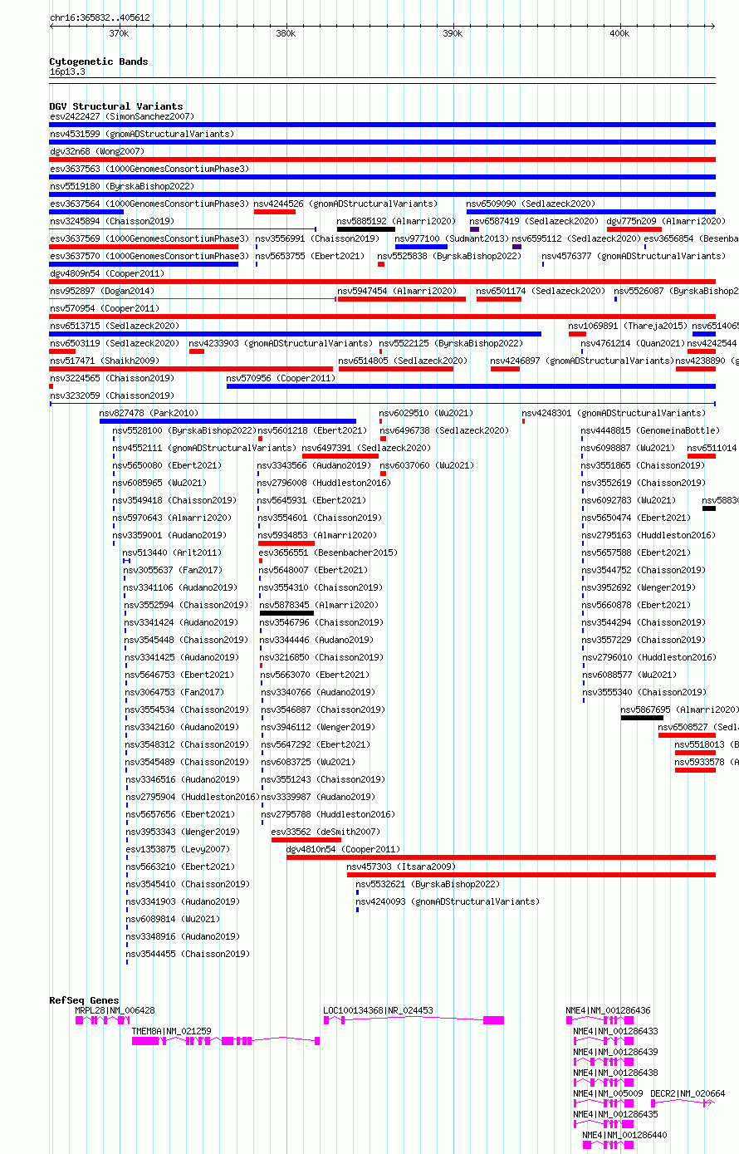Viewport: 739px width, 1154px height.
Task: Click nsv4240093 gnomADStructuralVariants label
Action: coord(448,901)
